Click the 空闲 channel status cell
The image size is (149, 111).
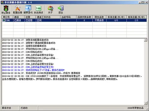[x=48, y=20]
